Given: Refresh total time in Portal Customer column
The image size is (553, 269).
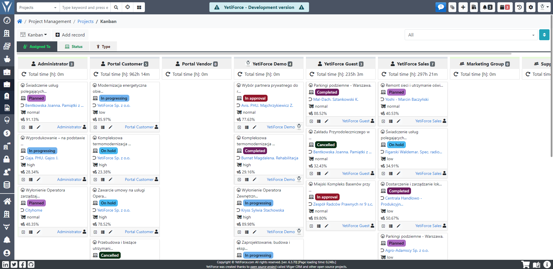Looking at the screenshot, I should pos(96,74).
